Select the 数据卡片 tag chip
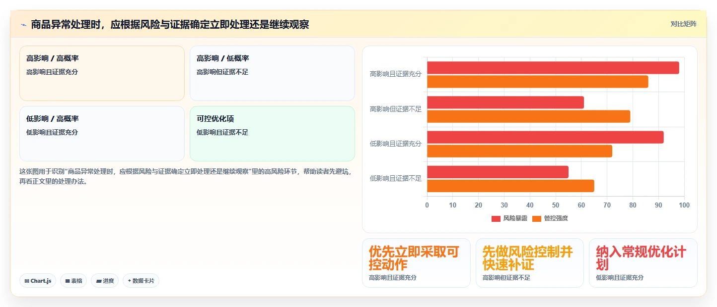Viewport: 717px width, 307px height. tap(141, 281)
